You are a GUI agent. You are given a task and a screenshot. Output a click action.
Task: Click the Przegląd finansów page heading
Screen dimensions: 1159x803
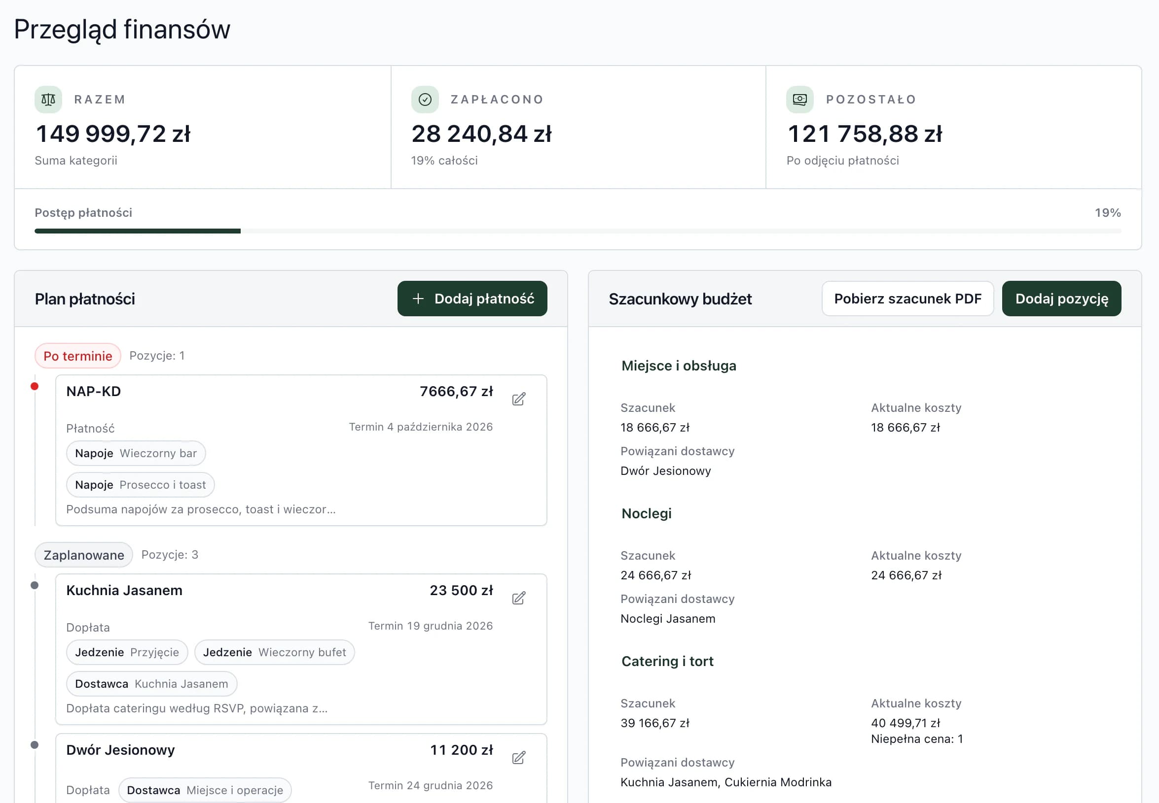[122, 30]
